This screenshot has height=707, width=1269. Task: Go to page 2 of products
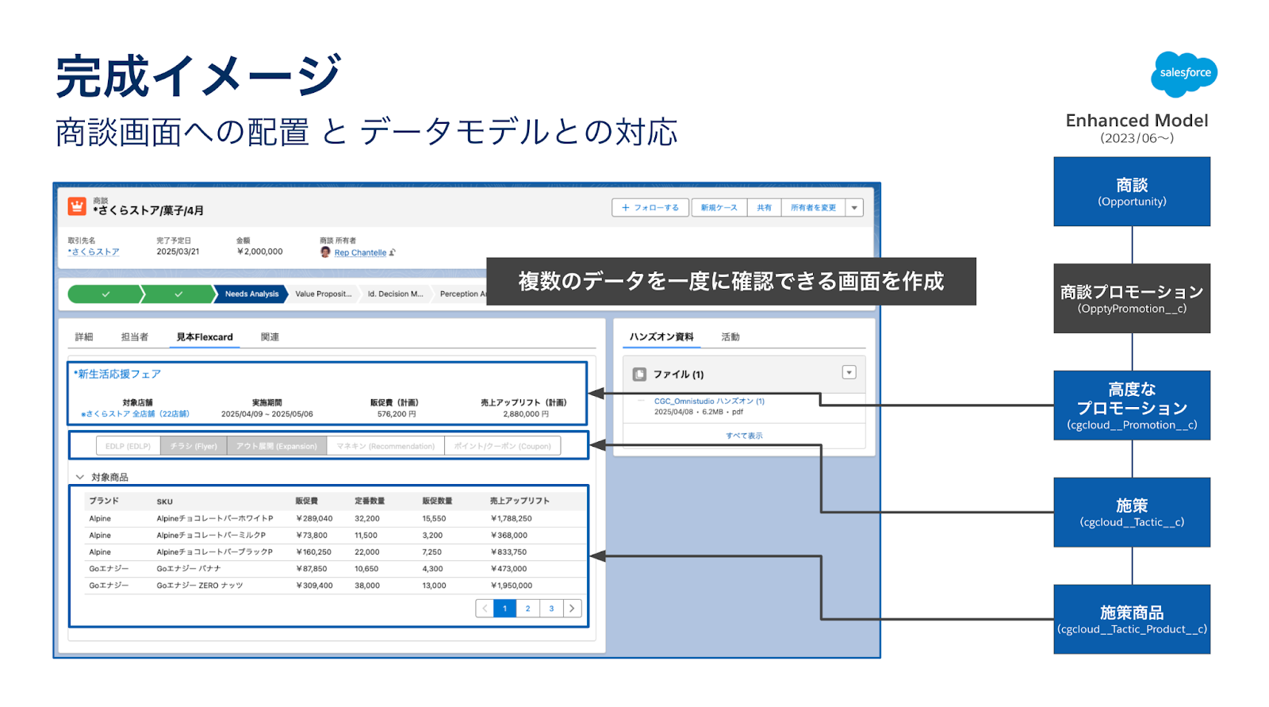click(527, 609)
